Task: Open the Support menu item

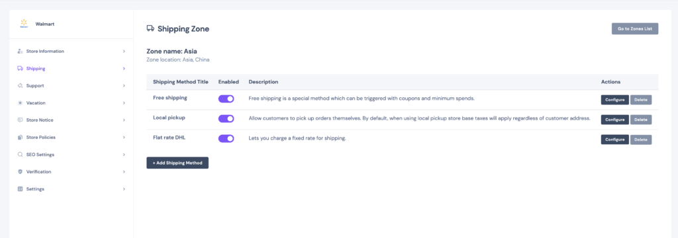Action: 72,86
